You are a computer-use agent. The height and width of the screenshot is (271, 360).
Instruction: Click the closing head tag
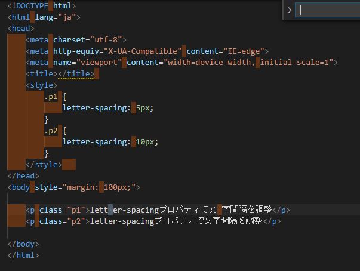[23, 176]
